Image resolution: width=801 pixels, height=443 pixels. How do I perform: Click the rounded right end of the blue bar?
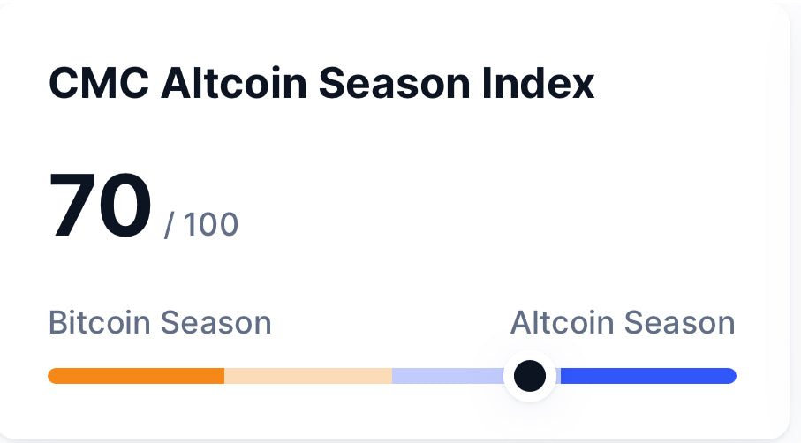pyautogui.click(x=729, y=376)
